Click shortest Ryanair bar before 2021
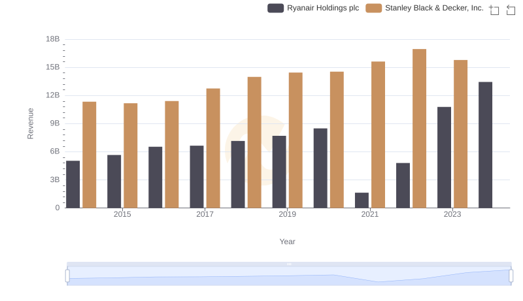The image size is (523, 301). (x=362, y=200)
